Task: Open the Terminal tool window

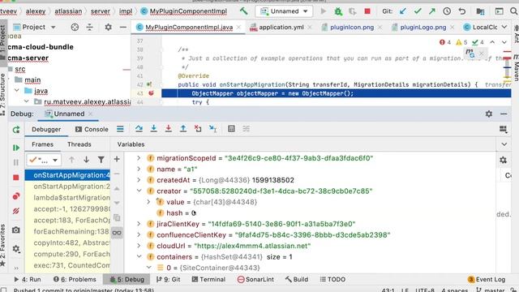Action: [208, 279]
